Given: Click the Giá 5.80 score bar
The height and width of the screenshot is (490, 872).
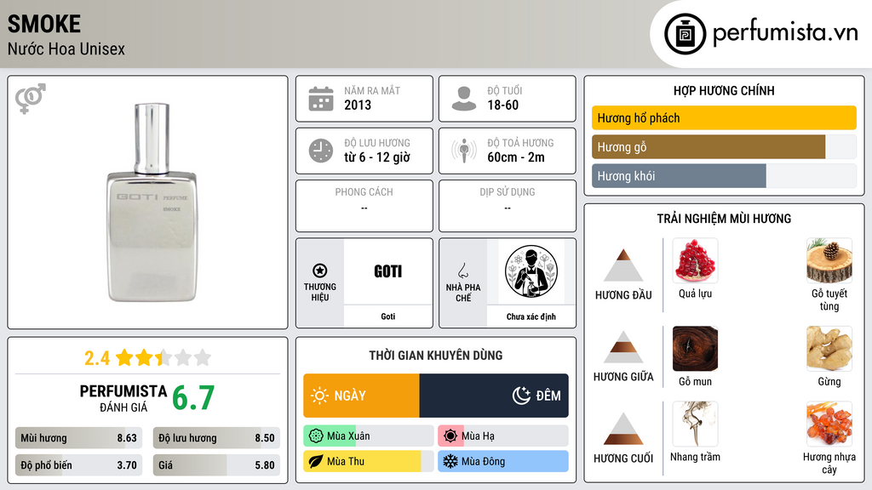Looking at the screenshot, I should [x=217, y=465].
